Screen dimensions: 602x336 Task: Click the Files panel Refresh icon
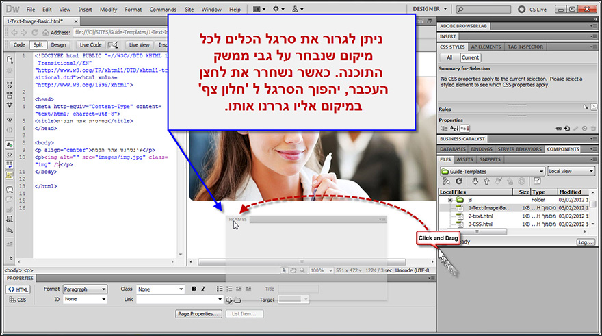tap(459, 181)
